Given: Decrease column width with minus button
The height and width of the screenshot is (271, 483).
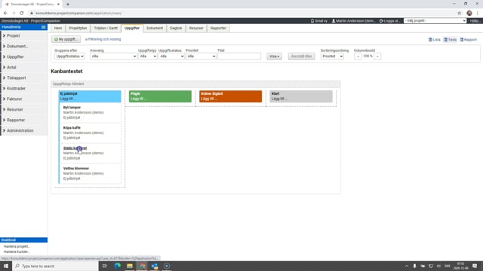Looking at the screenshot, I should [358, 56].
